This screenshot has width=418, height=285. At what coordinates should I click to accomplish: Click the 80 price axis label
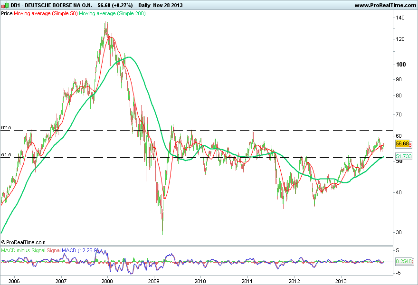399,95
